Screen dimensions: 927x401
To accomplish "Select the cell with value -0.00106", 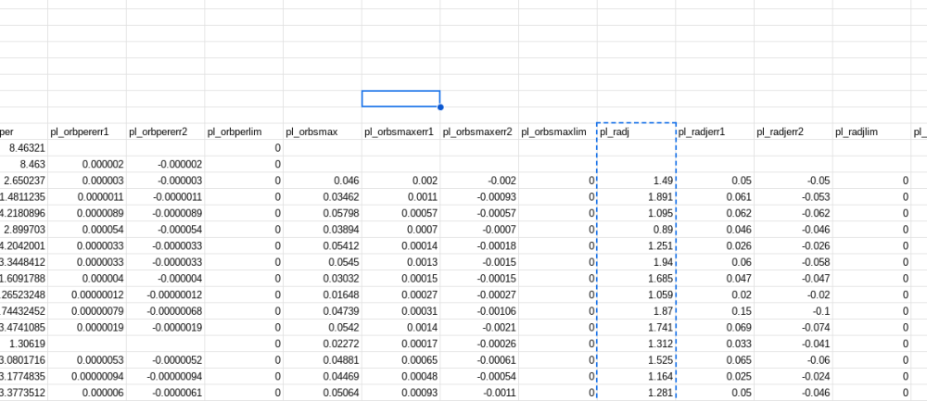I will coord(479,311).
